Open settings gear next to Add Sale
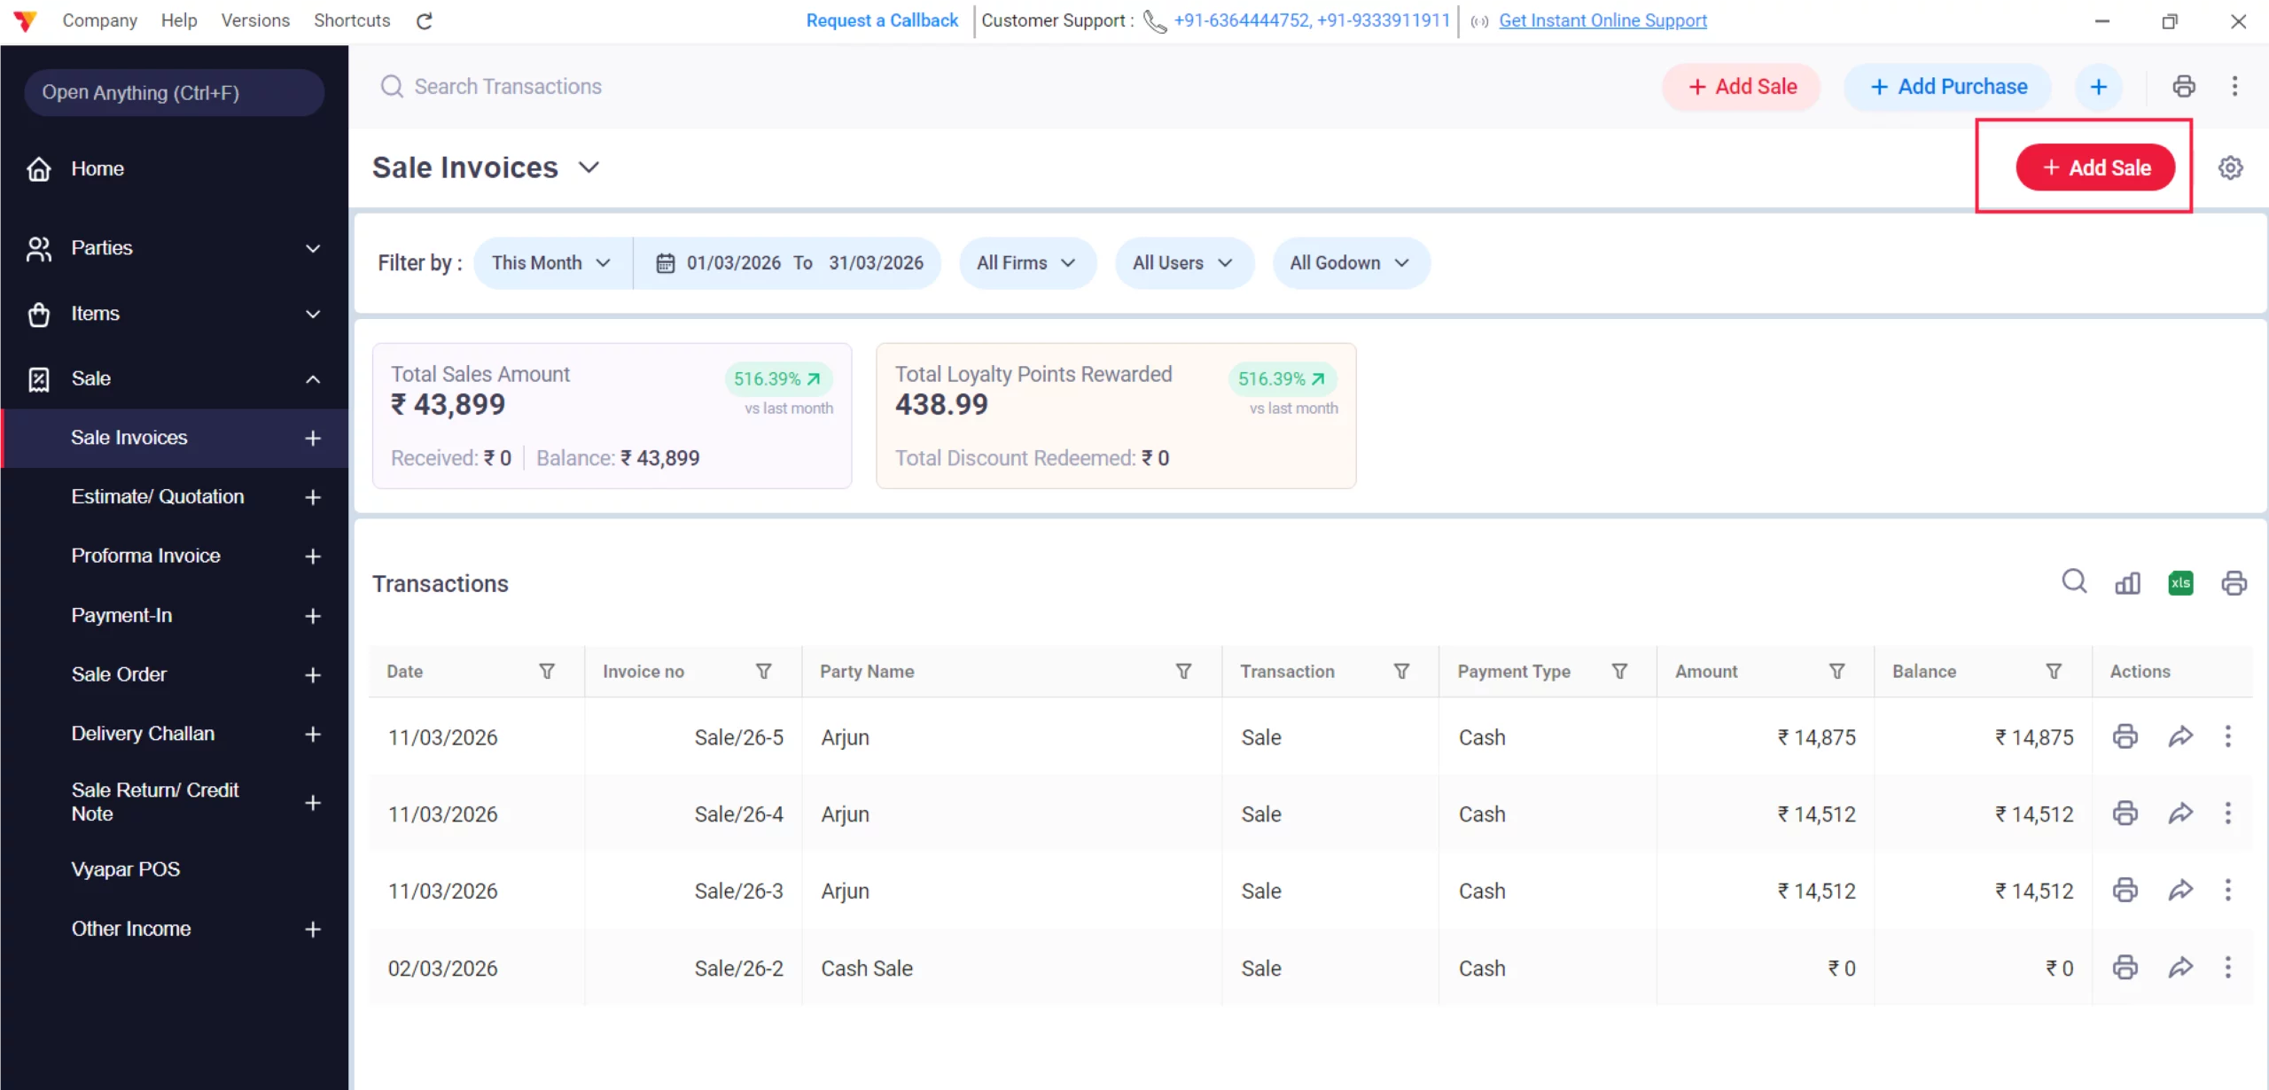 pos(2231,167)
